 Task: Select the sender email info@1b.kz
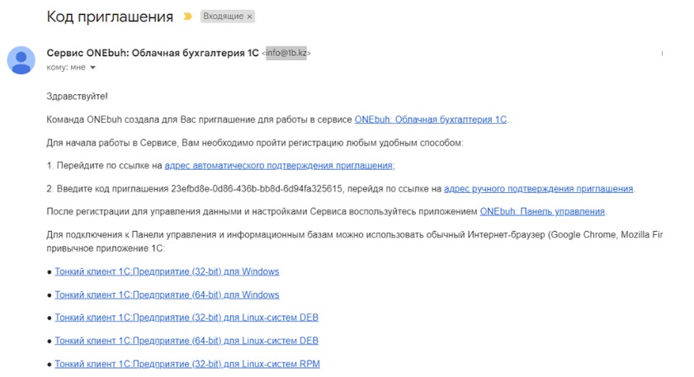point(286,53)
